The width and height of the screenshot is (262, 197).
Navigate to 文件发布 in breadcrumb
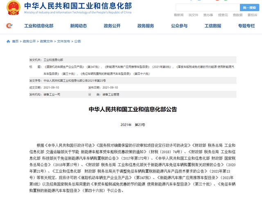tap(63, 41)
